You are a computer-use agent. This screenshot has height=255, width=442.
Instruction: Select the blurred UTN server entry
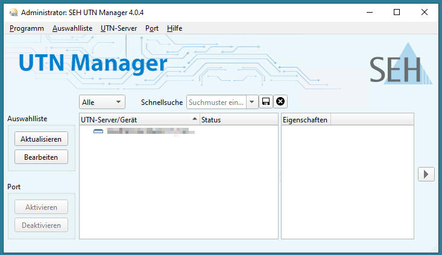click(x=151, y=131)
